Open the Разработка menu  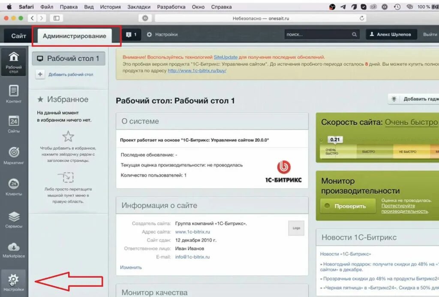(x=171, y=7)
